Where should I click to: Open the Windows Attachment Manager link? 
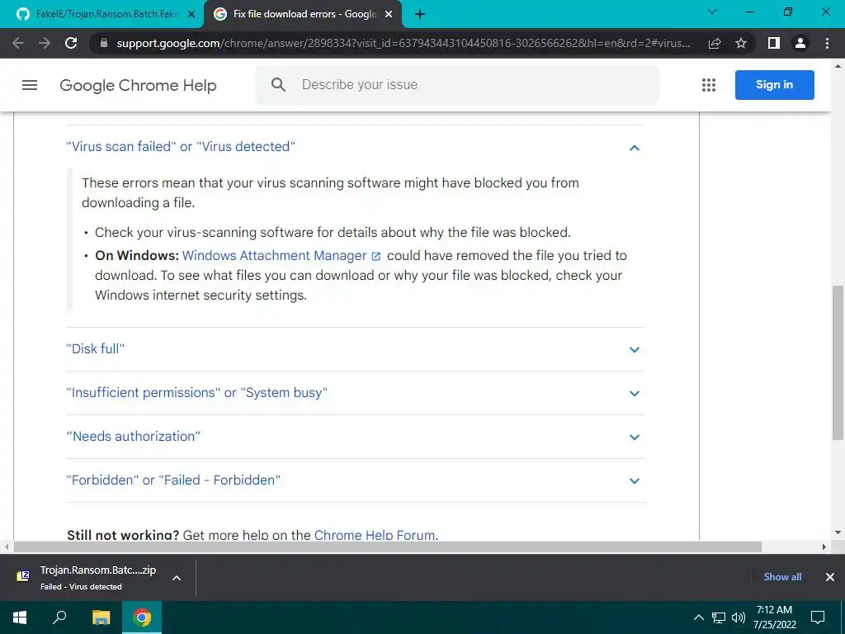click(274, 256)
